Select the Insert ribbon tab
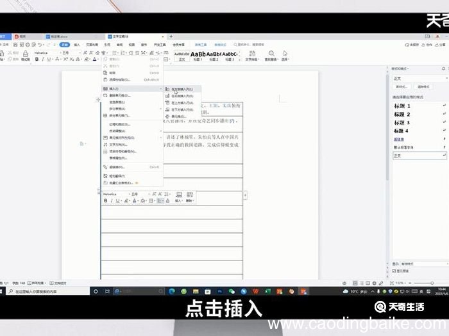The height and width of the screenshot is (336, 449). click(x=77, y=45)
